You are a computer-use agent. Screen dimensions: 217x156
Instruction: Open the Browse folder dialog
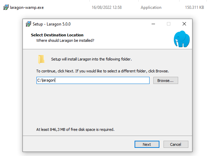(166, 80)
